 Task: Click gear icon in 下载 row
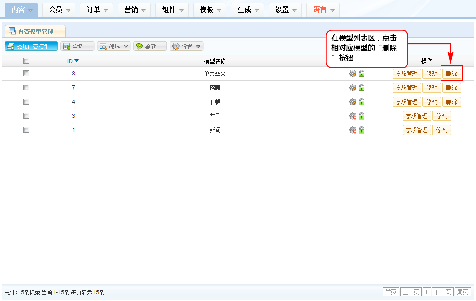tap(352, 102)
